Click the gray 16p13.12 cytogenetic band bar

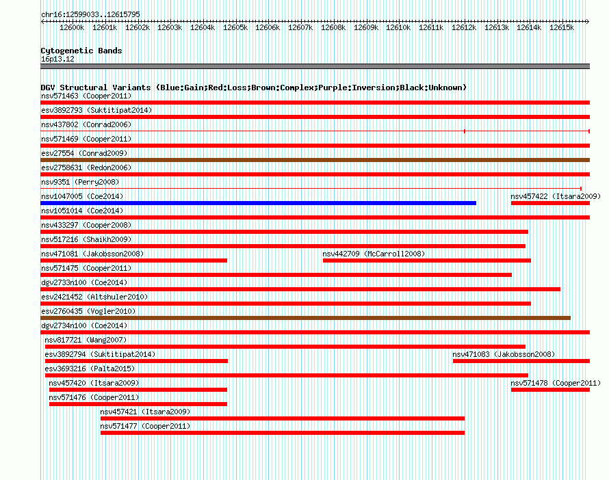point(315,66)
